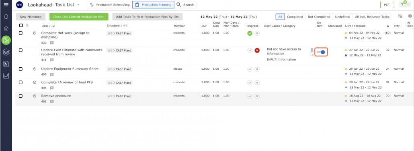Screen dimensions: 414x151
Task: Select the Completed filter tab
Action: coord(295,16)
